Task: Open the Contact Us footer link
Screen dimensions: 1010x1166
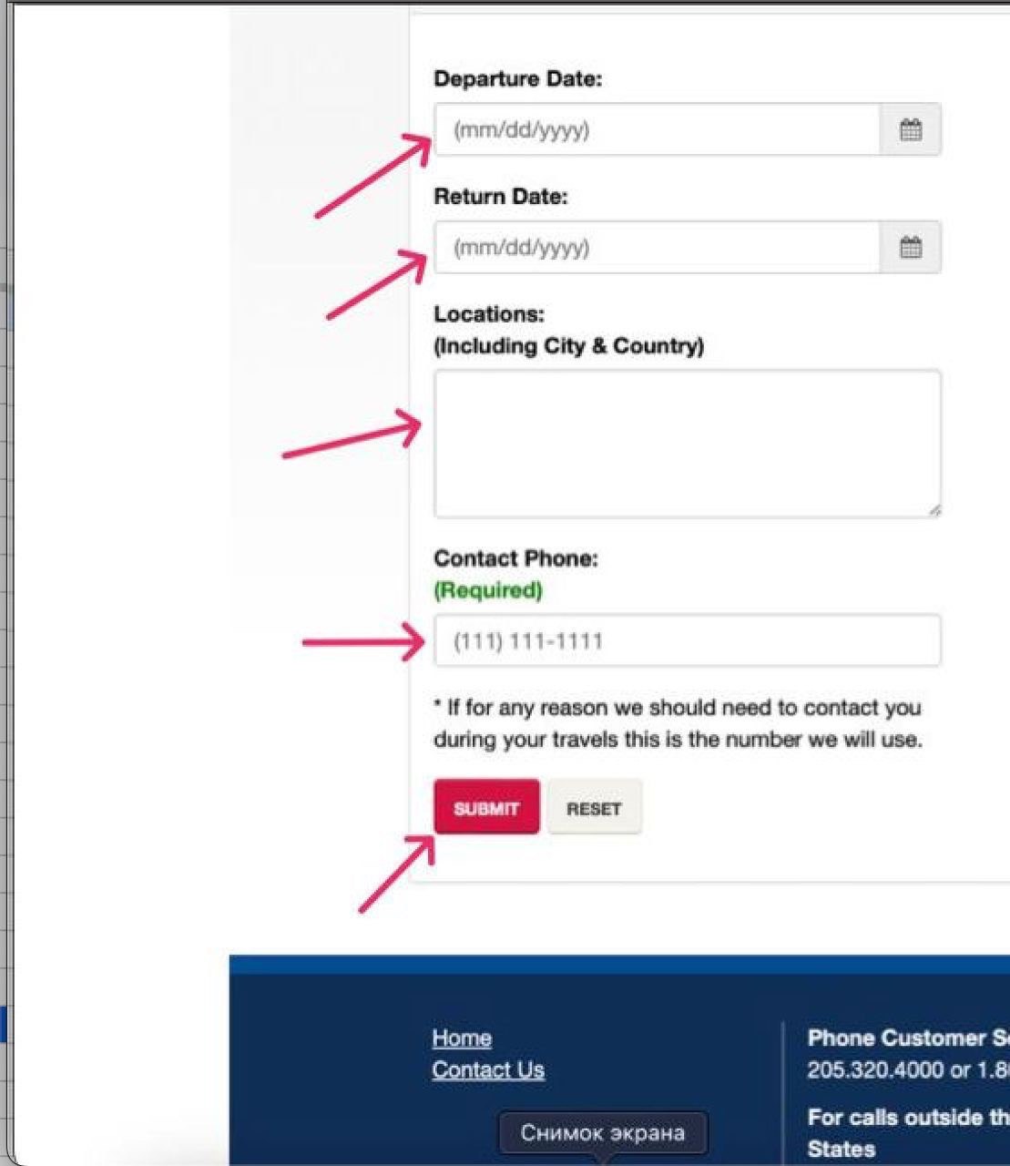Action: [x=488, y=1070]
